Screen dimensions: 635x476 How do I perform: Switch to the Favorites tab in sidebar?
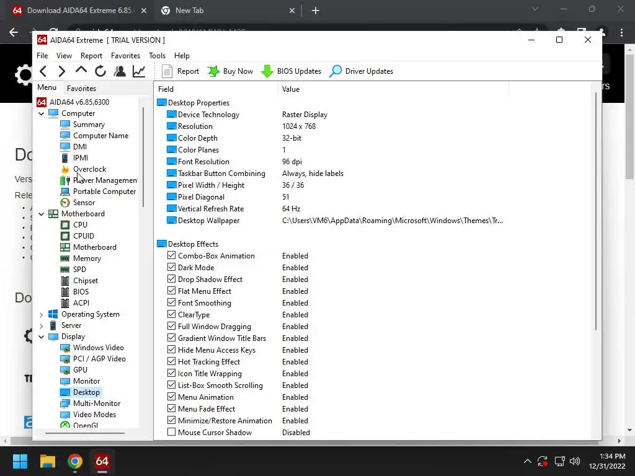[81, 88]
